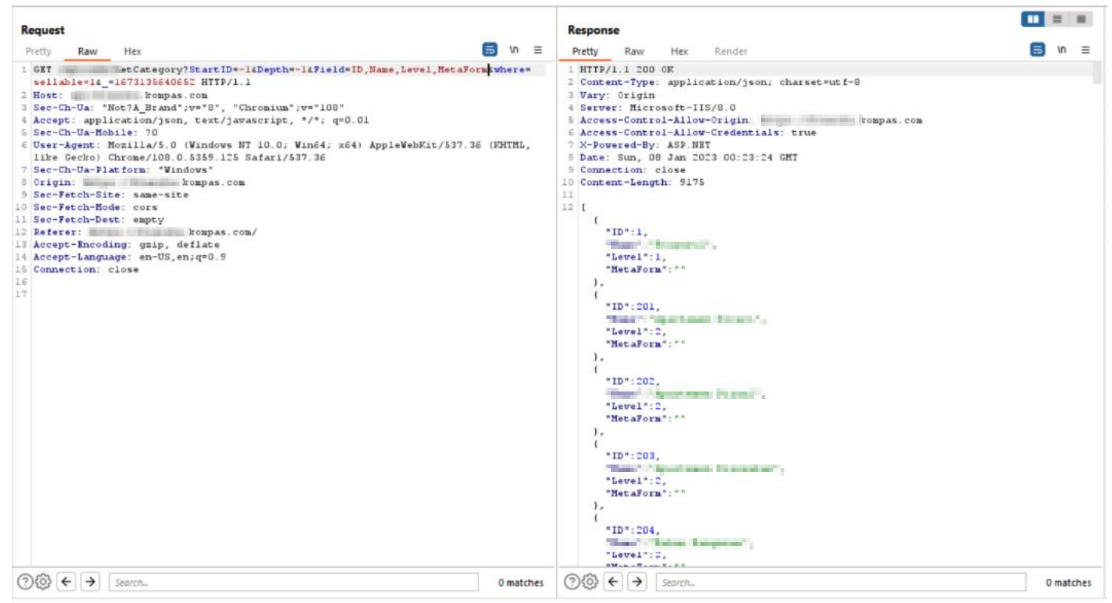
Task: Open the Request search settings gear
Action: point(44,582)
